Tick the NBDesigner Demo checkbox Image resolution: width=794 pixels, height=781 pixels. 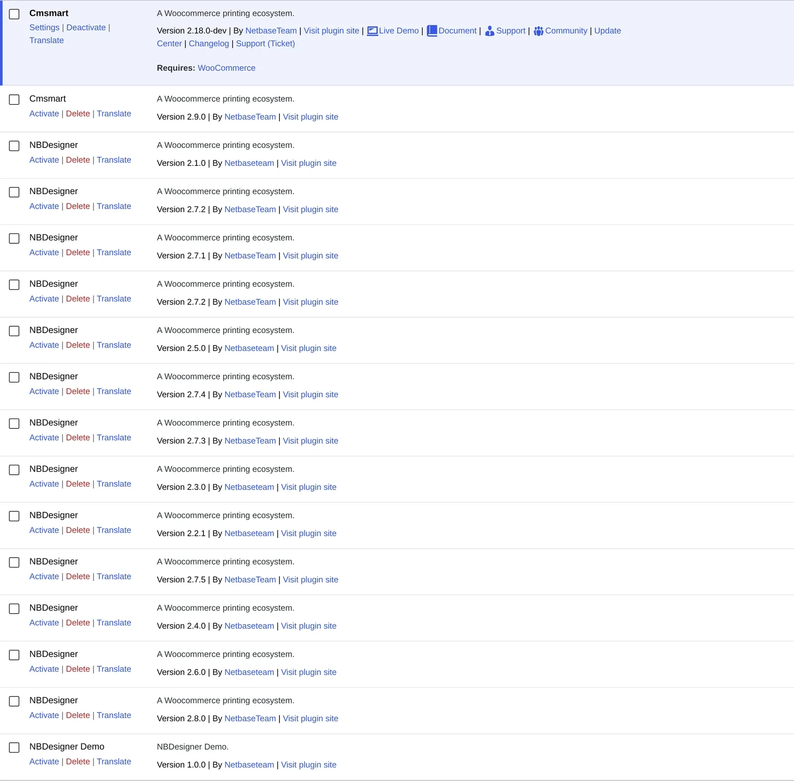[14, 747]
